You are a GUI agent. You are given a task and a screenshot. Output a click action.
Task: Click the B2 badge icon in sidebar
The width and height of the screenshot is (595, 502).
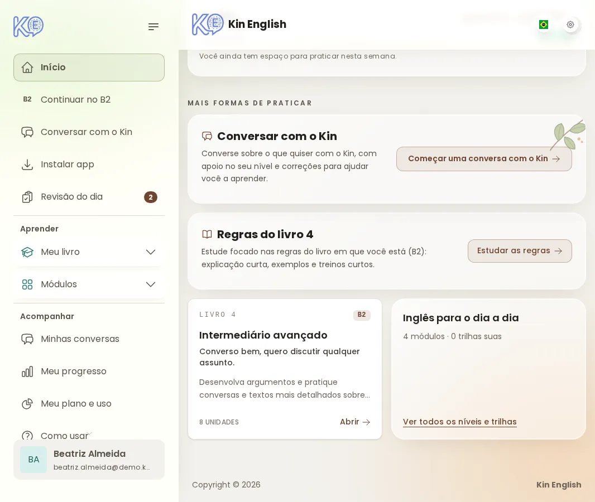coord(27,99)
